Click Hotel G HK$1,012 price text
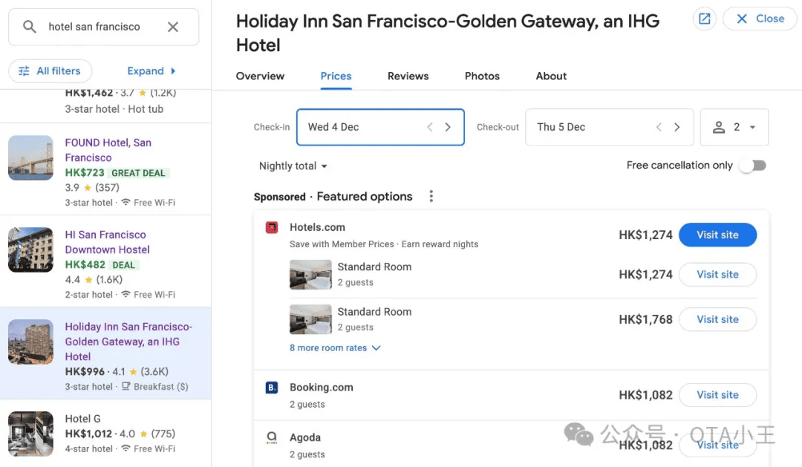Image resolution: width=802 pixels, height=467 pixels. tap(88, 434)
